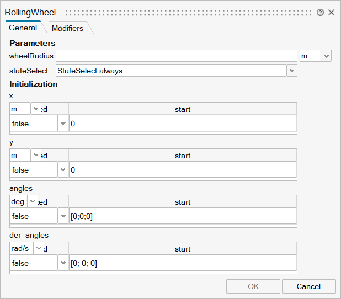Viewport: 341px width, 299px height.
Task: Click the der_angles start value field
Action: 182,263
